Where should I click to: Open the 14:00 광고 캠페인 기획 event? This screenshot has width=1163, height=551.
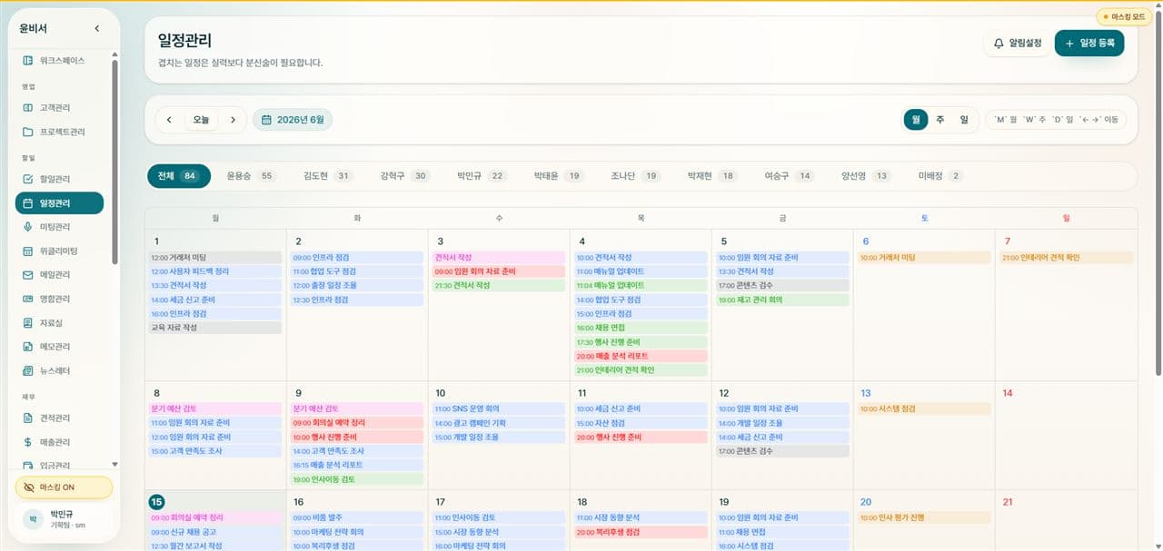(497, 423)
